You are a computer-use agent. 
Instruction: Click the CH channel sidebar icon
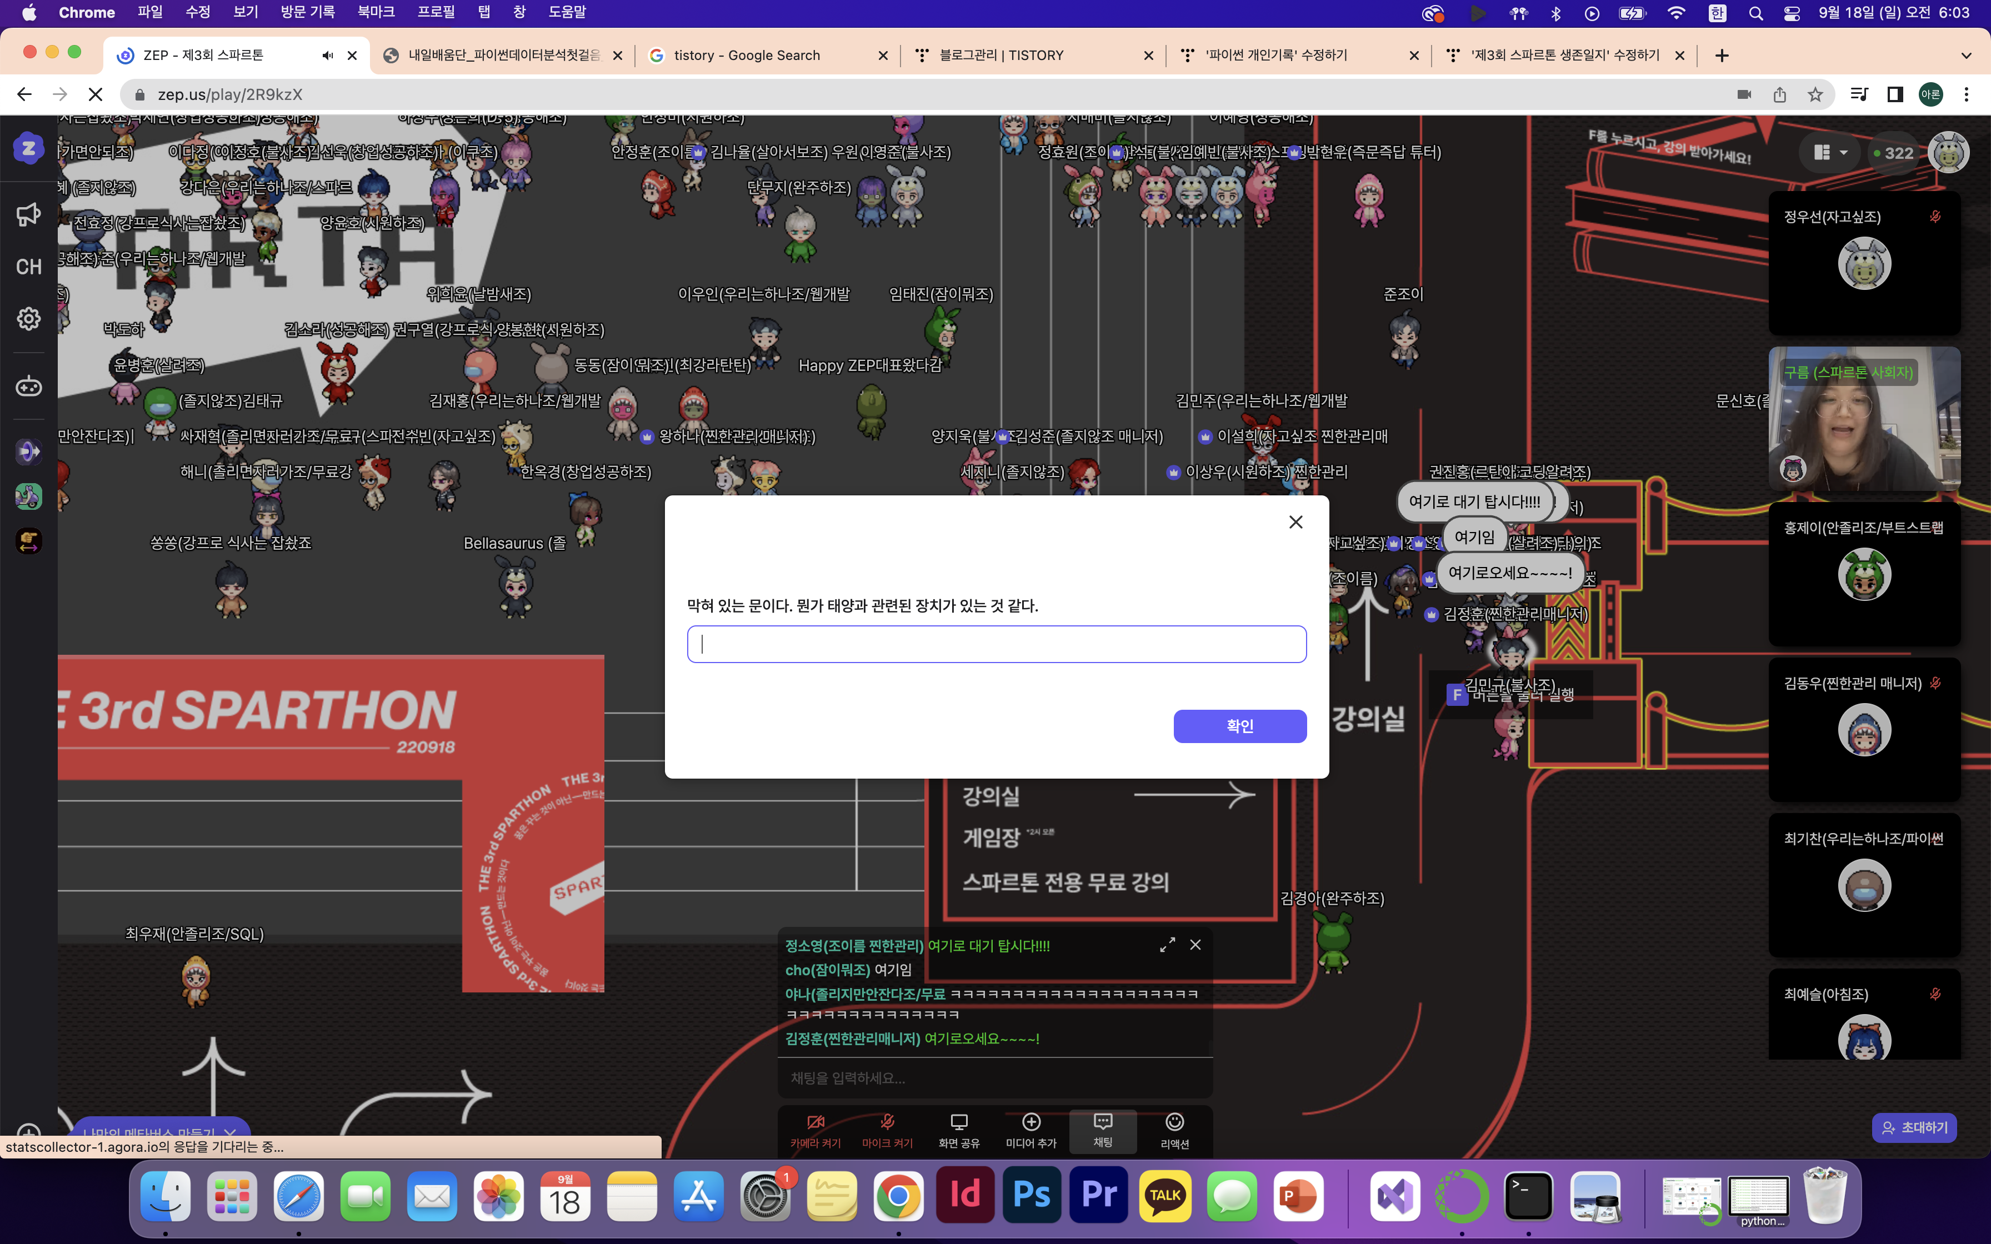28,267
